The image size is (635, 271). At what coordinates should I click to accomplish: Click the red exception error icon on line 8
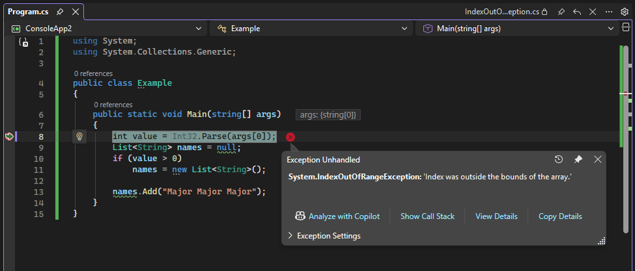click(x=290, y=136)
